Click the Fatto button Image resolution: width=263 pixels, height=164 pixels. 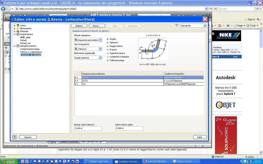200,137
